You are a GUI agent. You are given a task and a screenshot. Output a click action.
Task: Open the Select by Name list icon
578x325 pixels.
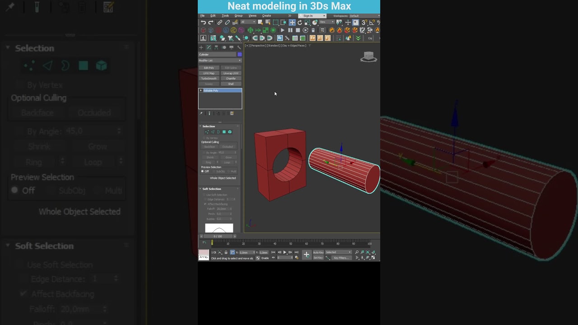tap(268, 23)
